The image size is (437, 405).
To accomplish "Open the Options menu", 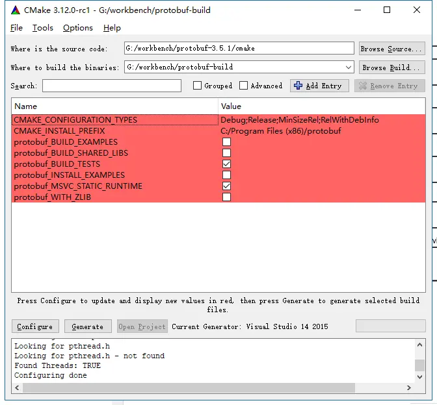I will (78, 28).
